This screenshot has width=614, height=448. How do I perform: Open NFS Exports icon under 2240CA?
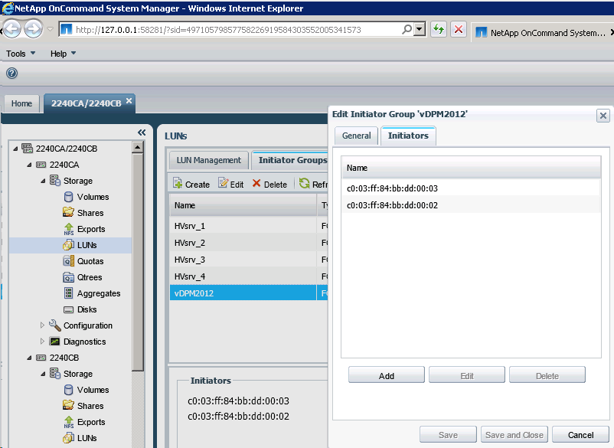[x=69, y=229]
